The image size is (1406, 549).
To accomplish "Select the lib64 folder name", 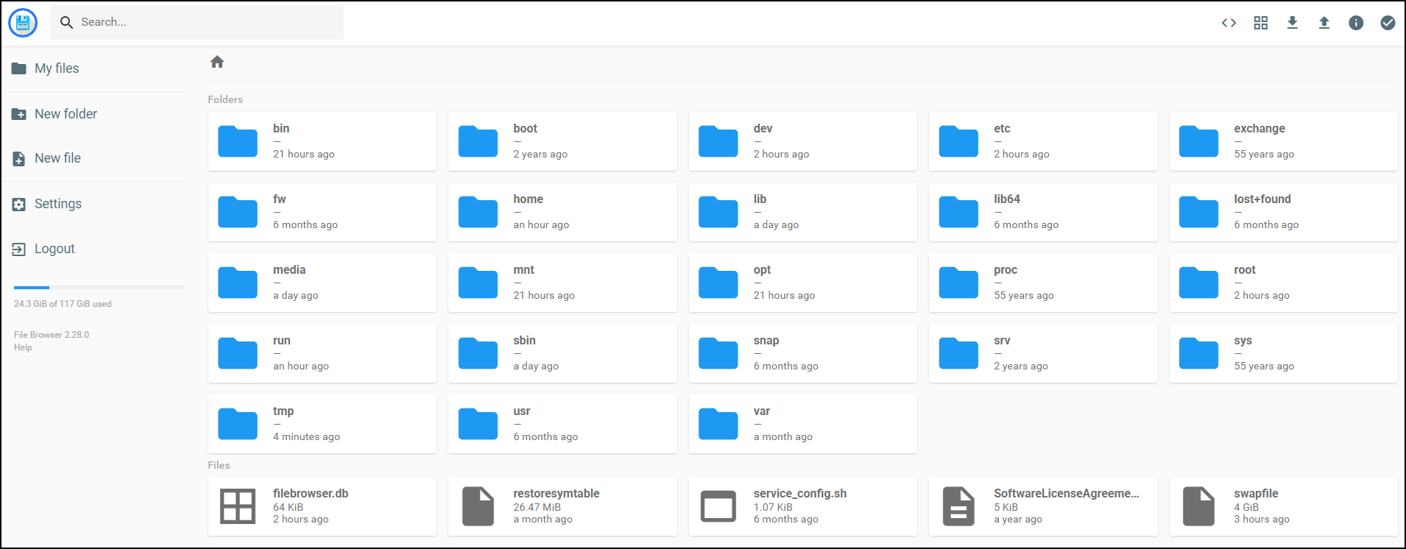I will tap(1007, 199).
